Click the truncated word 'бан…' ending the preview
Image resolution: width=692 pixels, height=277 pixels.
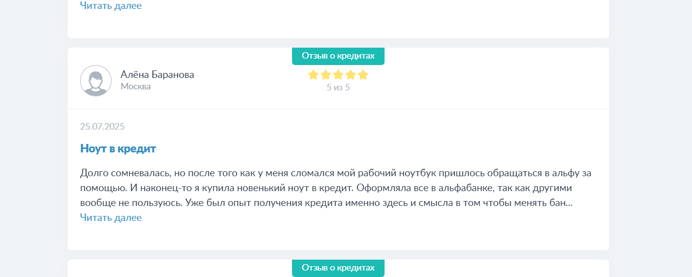(x=562, y=204)
